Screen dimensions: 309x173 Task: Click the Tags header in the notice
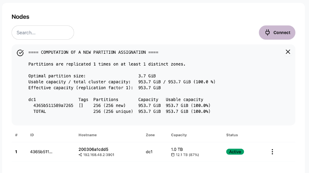83,100
